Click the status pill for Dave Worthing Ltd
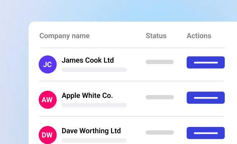This screenshot has width=237, height=144. pos(159,132)
